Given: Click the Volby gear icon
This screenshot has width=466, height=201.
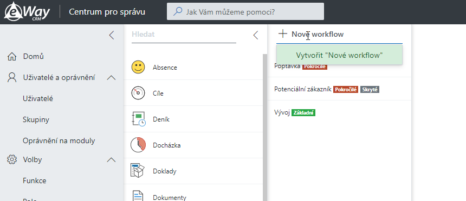Looking at the screenshot, I should click(x=11, y=160).
